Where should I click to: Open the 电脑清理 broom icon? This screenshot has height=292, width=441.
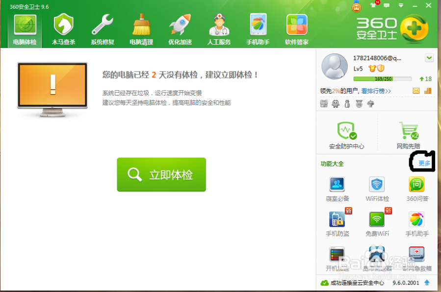(x=141, y=29)
